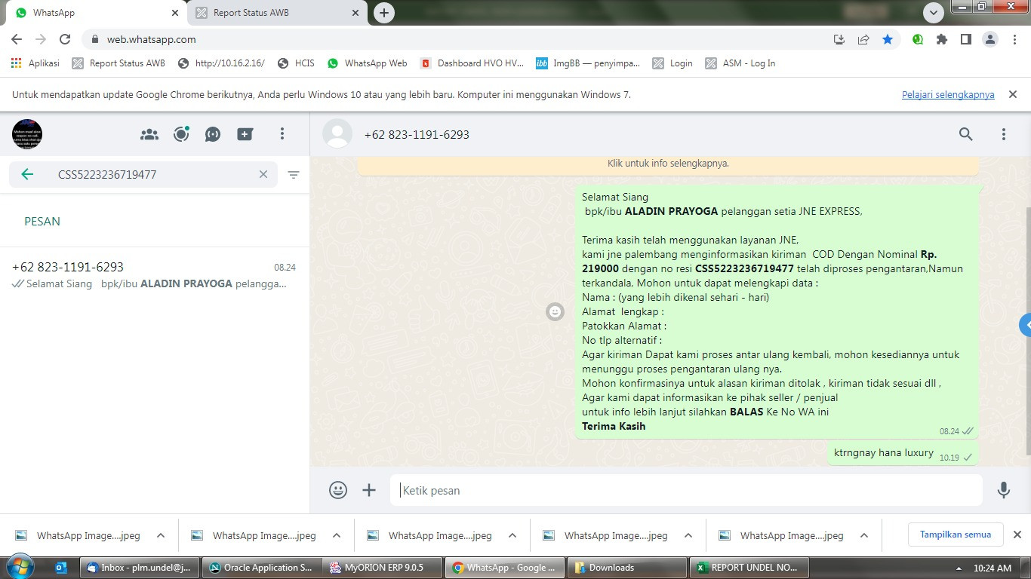
Task: Open WhatsApp Channels icon
Action: pyautogui.click(x=213, y=134)
